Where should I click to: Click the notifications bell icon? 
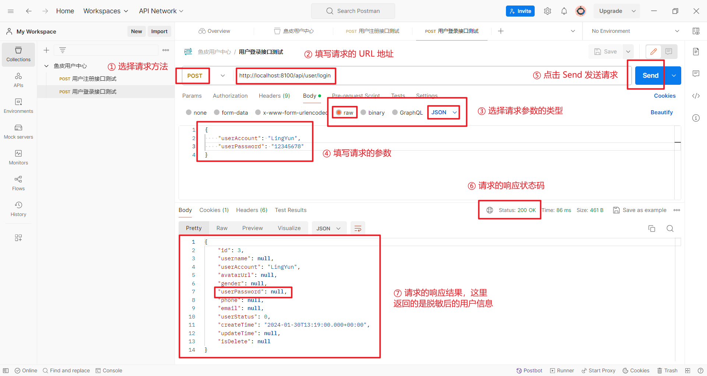coord(564,11)
